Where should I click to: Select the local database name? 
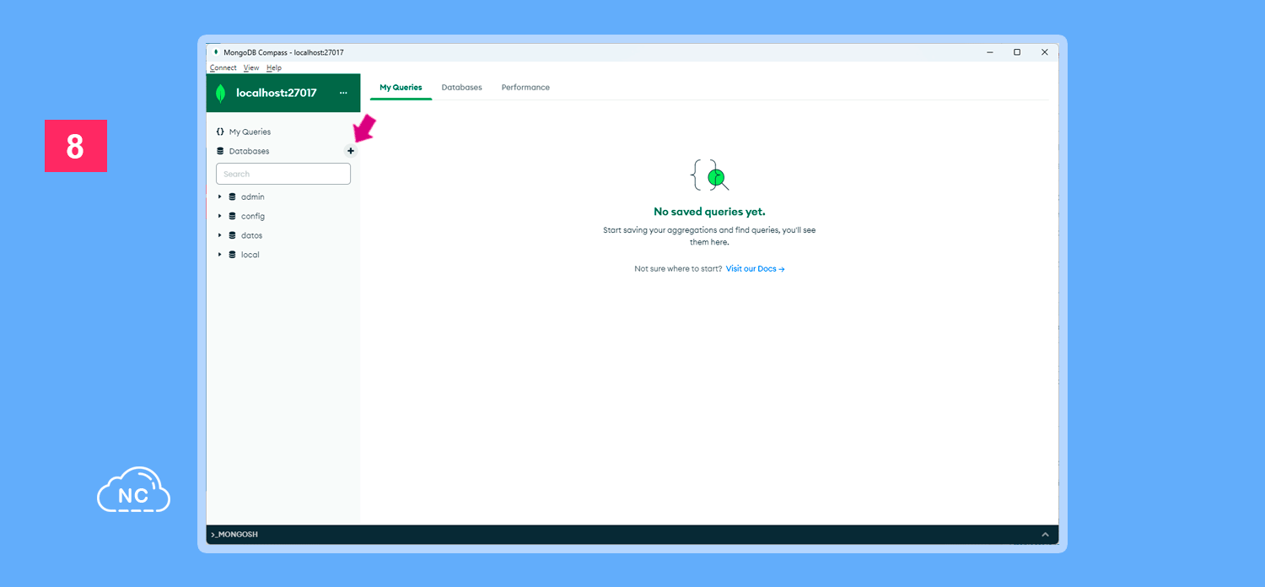pos(250,255)
